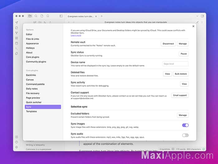Click the canvas grid ribbon icon
The height and width of the screenshot is (164, 218).
(17, 38)
